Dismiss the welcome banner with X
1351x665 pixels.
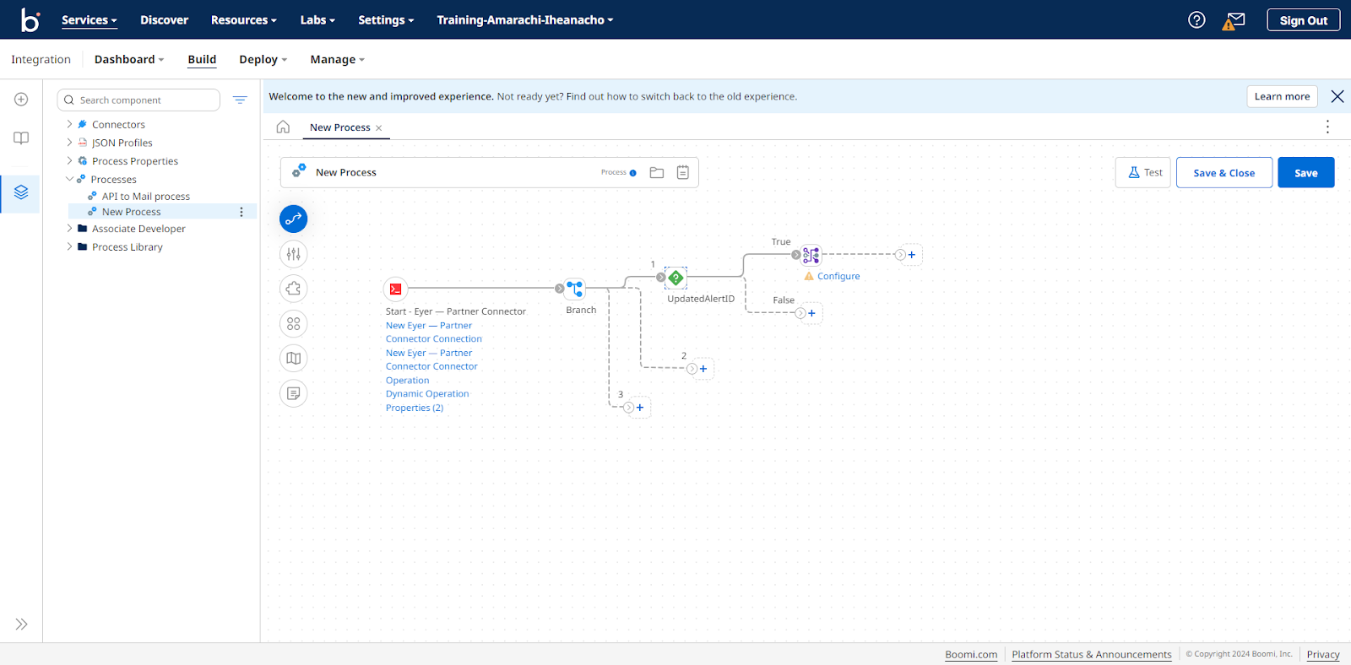tap(1337, 96)
